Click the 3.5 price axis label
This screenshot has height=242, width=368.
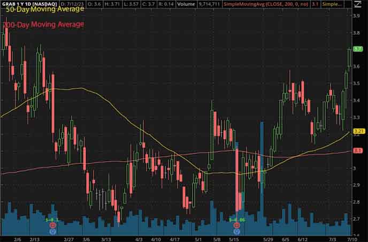pos(356,84)
